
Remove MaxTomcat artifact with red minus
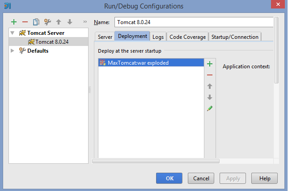[x=210, y=75]
